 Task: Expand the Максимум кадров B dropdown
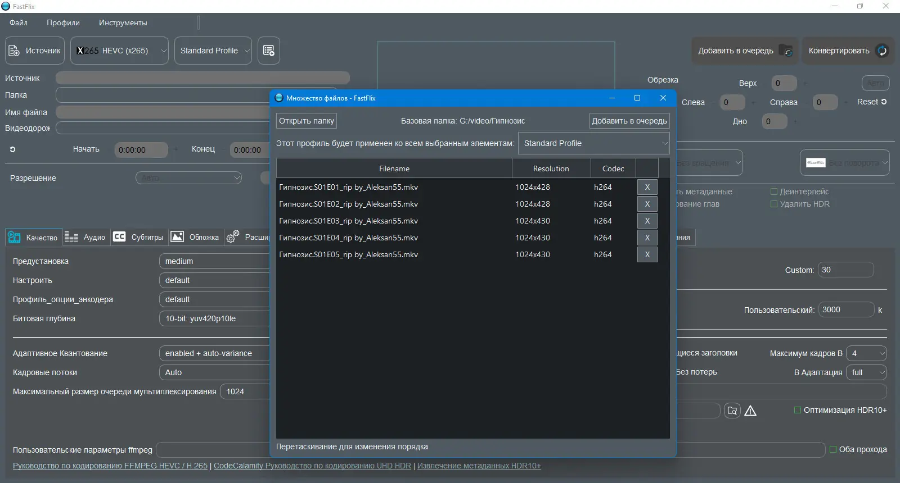[x=867, y=353]
